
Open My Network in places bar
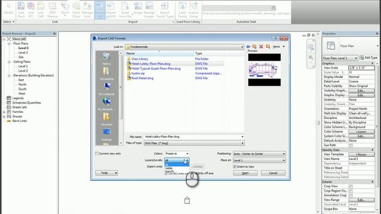pyautogui.click(x=107, y=104)
